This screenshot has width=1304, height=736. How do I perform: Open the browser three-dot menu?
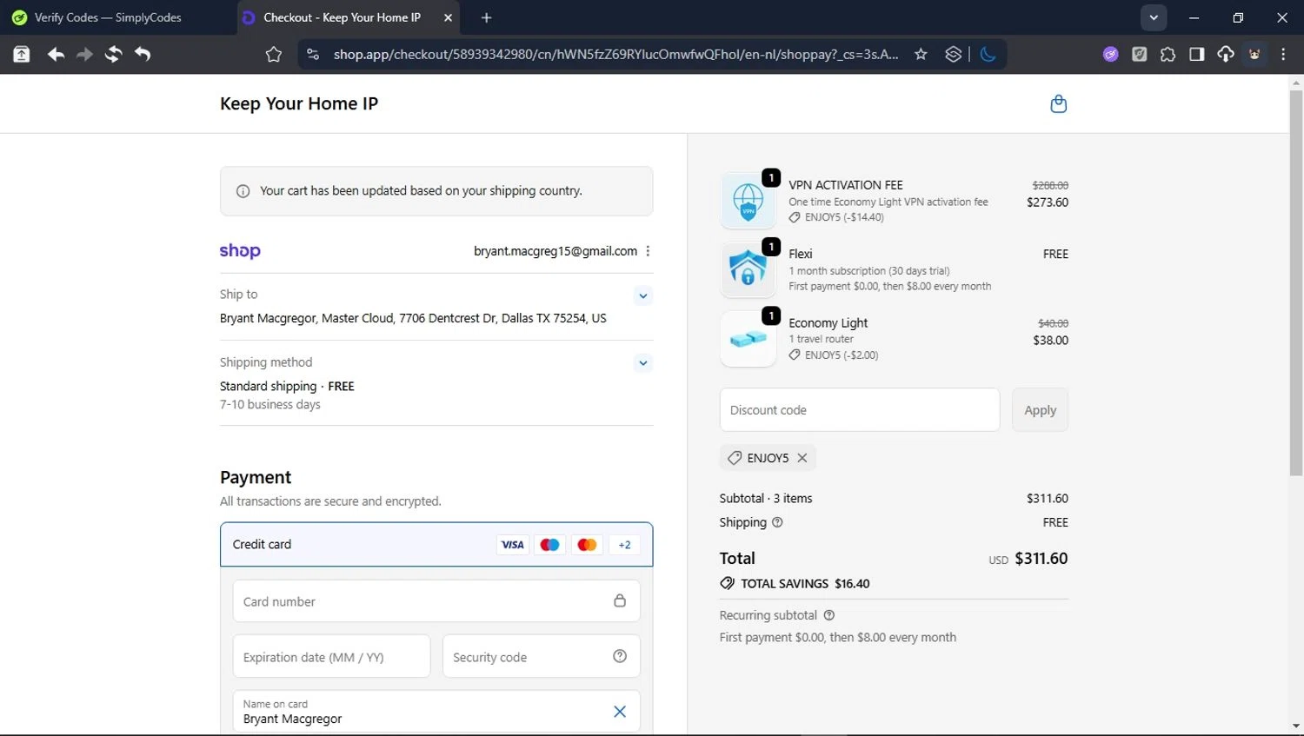pos(1283,54)
